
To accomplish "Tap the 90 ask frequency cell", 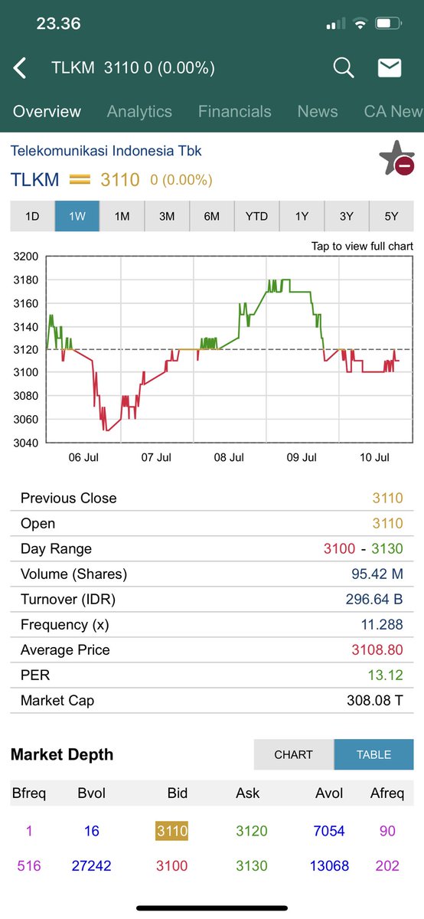I will point(387,831).
